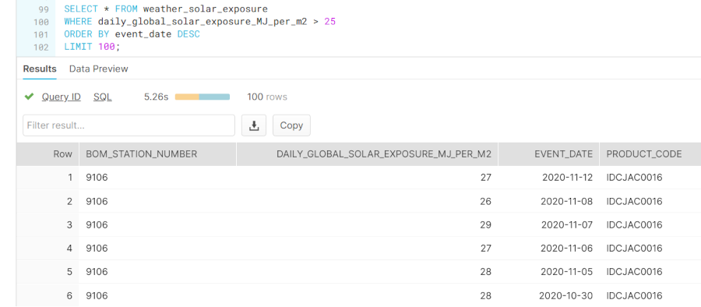Select station number 9106 in row 1
The height and width of the screenshot is (307, 701).
tap(97, 178)
